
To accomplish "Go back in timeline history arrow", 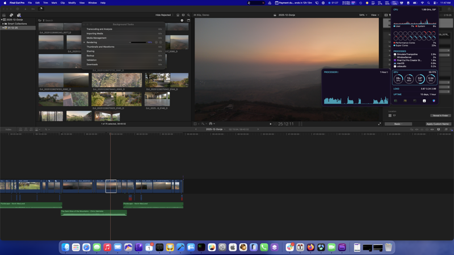I will (196, 130).
